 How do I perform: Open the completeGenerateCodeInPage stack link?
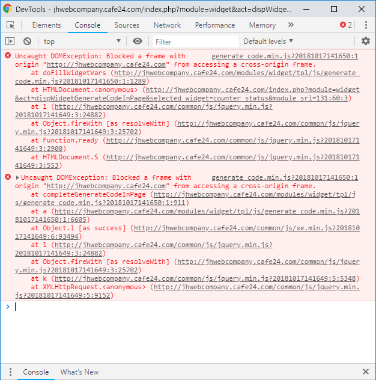pyautogui.click(x=186, y=198)
